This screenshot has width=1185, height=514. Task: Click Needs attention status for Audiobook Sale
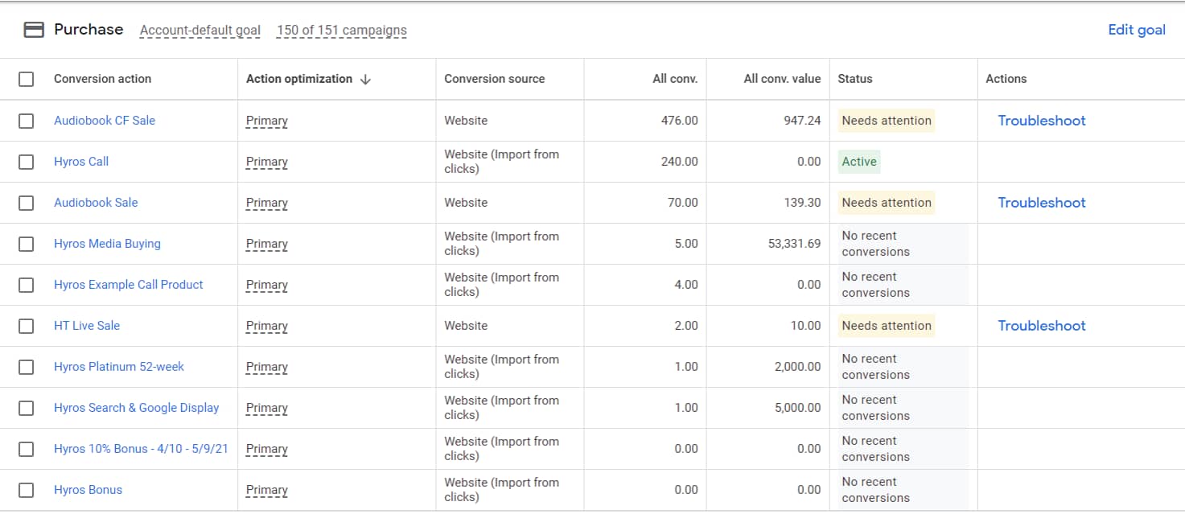click(887, 203)
